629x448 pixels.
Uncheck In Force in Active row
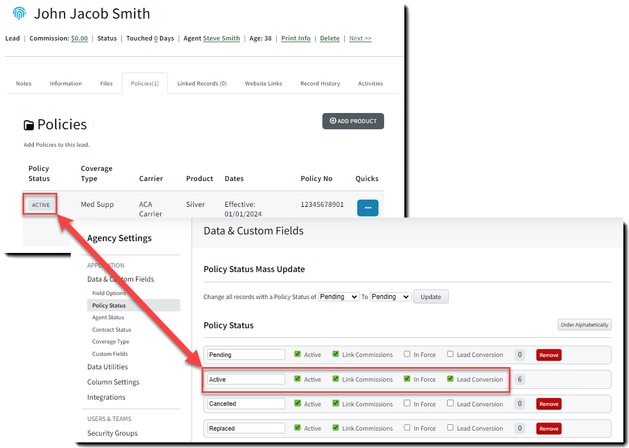pos(407,378)
